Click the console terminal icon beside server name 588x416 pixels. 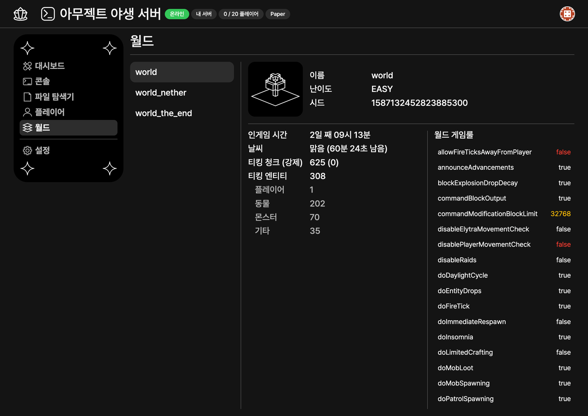click(48, 14)
